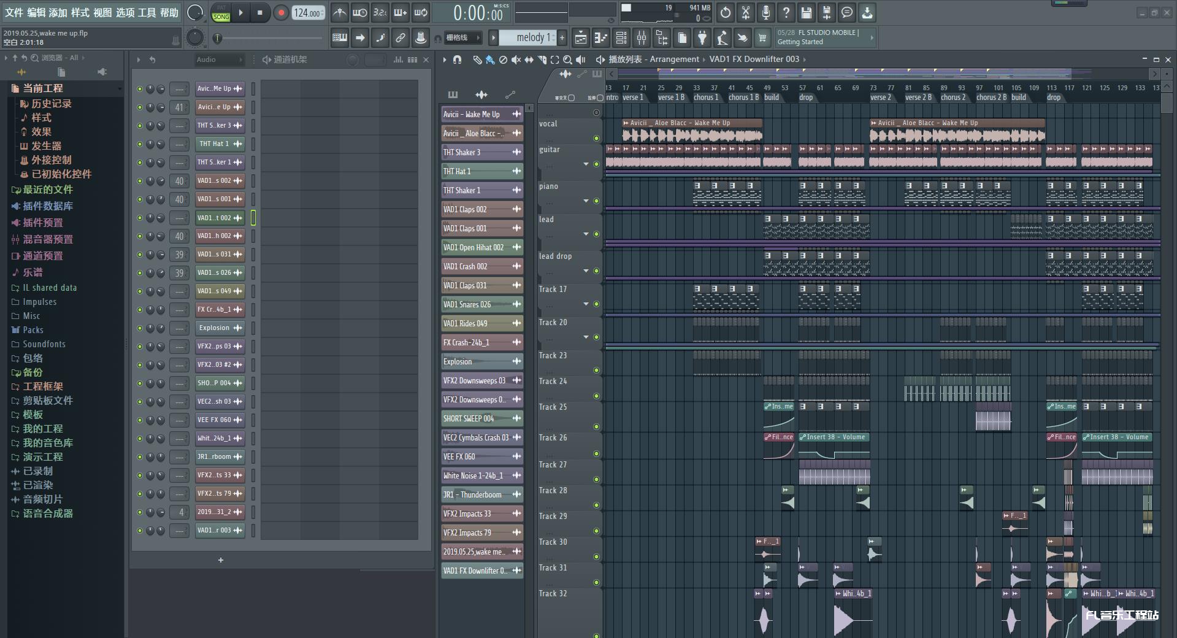The image size is (1177, 638).
Task: Toggle mute LED for THT Hat 1 channel
Action: point(140,144)
